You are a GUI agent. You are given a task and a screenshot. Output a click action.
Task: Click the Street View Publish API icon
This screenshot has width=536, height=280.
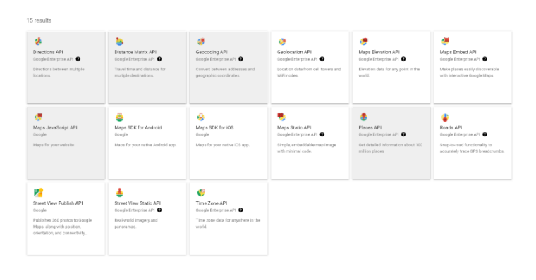coord(38,192)
